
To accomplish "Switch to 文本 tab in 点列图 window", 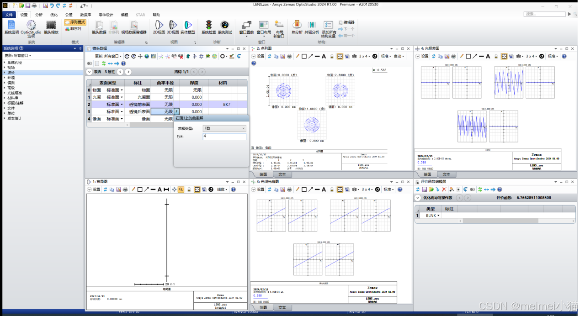I will [x=282, y=174].
